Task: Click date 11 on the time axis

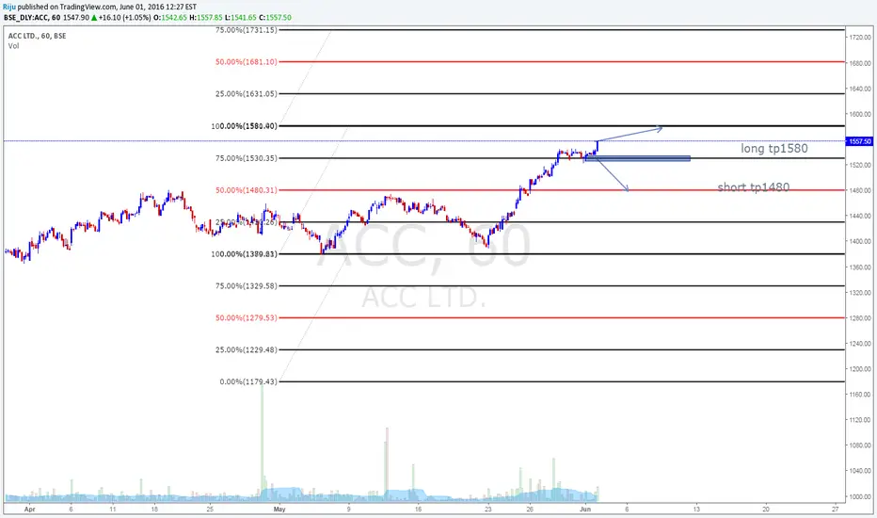Action: tap(112, 509)
